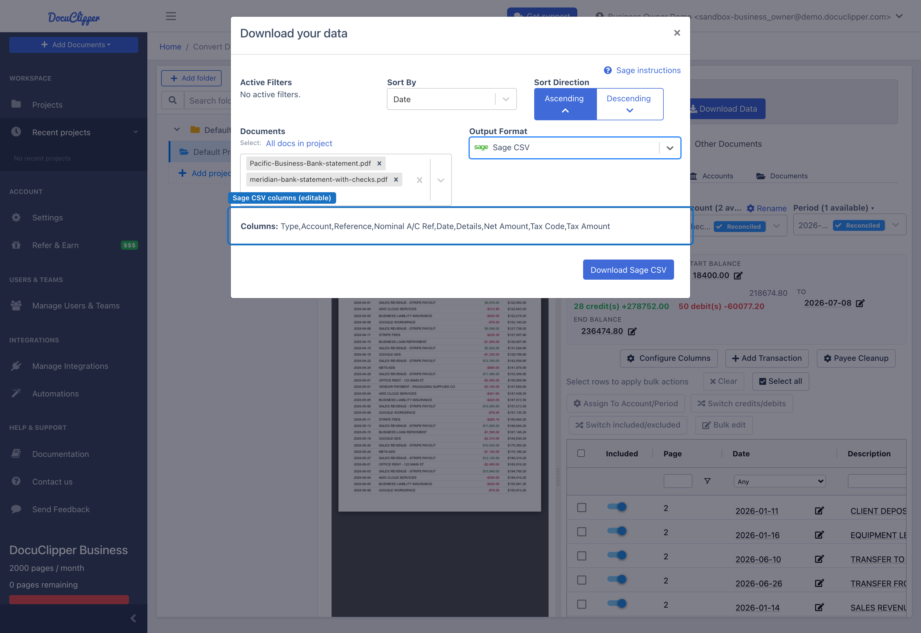This screenshot has width=921, height=633.
Task: Open the Add Documents menu
Action: pos(73,45)
